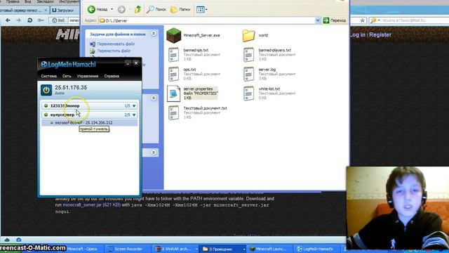Screen dimensions: 449x253
Task: Open the address bar dropdown list
Action: pos(317,20)
